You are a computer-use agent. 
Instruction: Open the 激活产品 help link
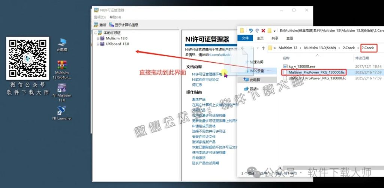tap(199, 99)
